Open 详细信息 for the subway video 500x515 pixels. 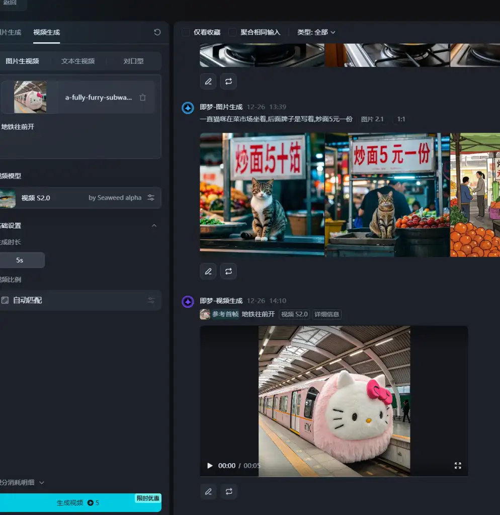(x=327, y=314)
